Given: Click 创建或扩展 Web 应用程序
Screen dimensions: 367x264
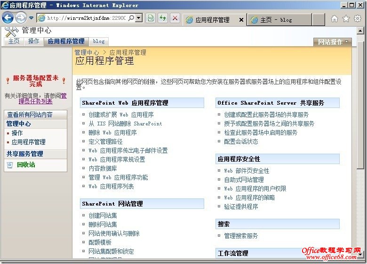Looking at the screenshot, I should coord(121,115).
